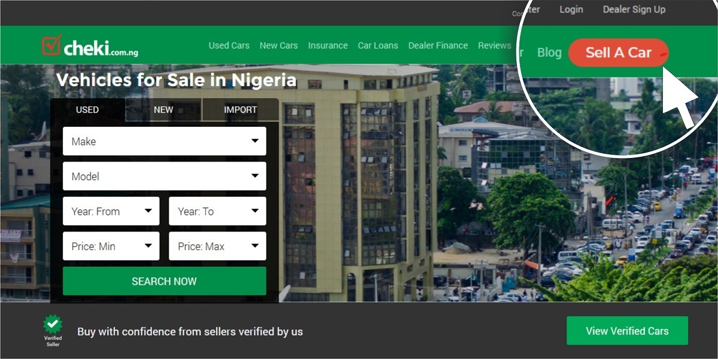The width and height of the screenshot is (718, 359).
Task: Click the cheki.com.ng logo
Action: [90, 46]
